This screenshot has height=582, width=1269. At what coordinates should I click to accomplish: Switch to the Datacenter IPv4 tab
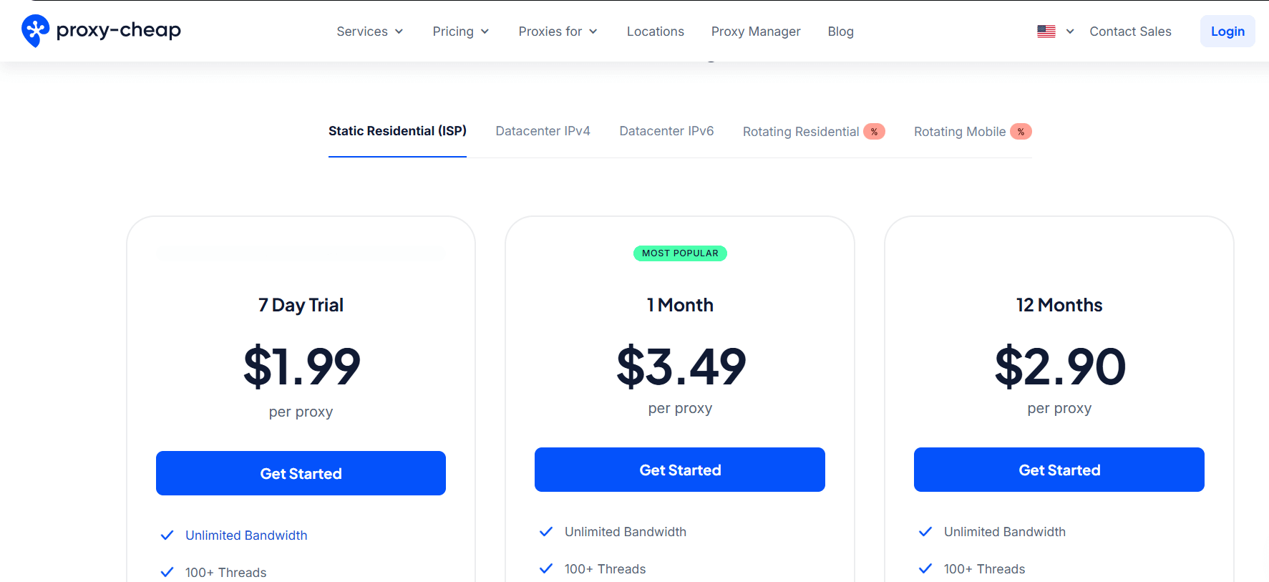coord(543,131)
